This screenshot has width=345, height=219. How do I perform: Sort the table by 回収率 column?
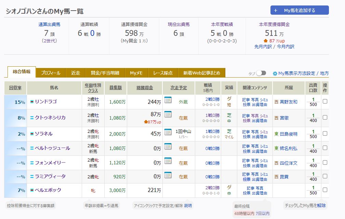(x=15, y=88)
